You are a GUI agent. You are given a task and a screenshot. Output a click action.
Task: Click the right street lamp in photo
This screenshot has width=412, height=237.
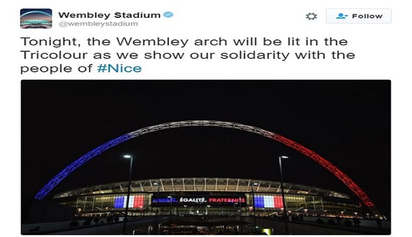(x=283, y=159)
